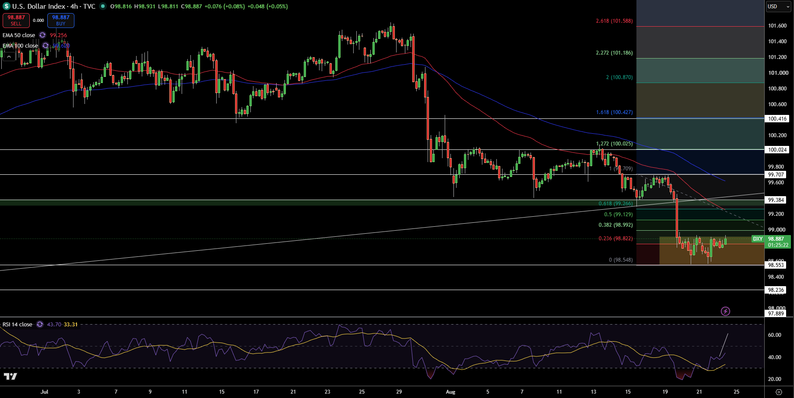Select the RSI 14 close indicator legend
The image size is (794, 398).
click(18, 324)
